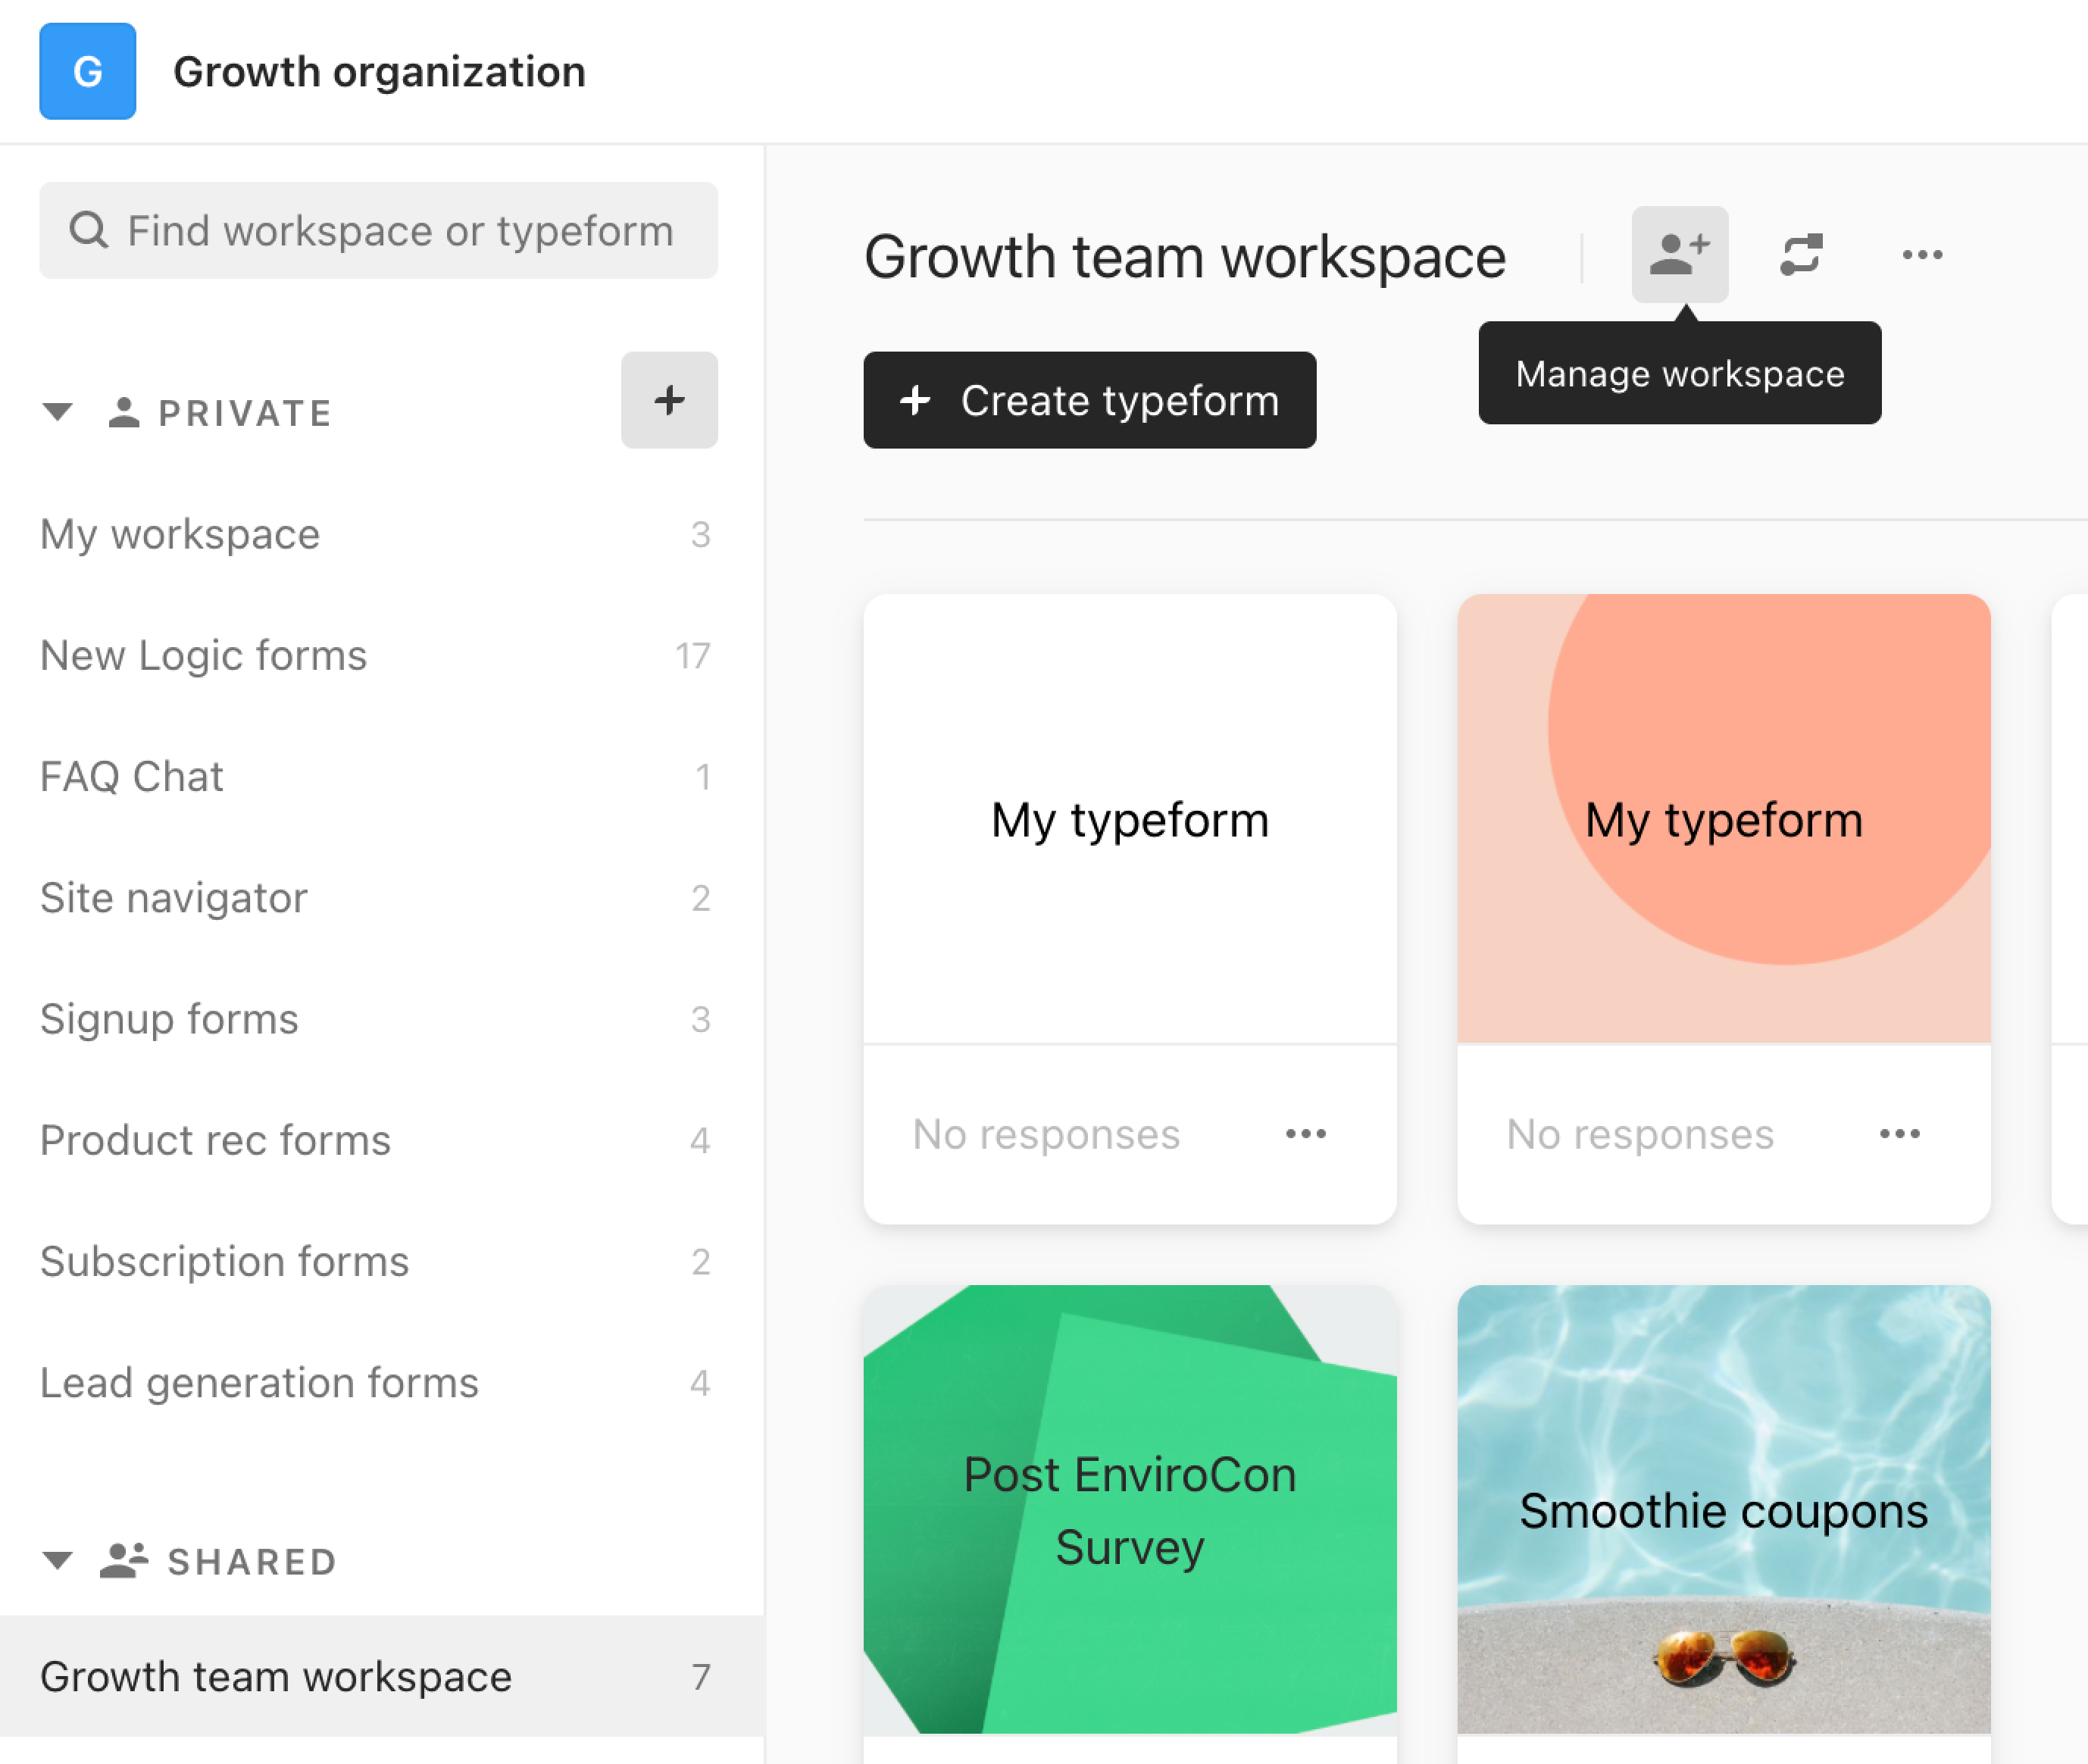Image resolution: width=2088 pixels, height=1764 pixels.
Task: Focus the Find workspace or typeform field
Action: tap(378, 230)
